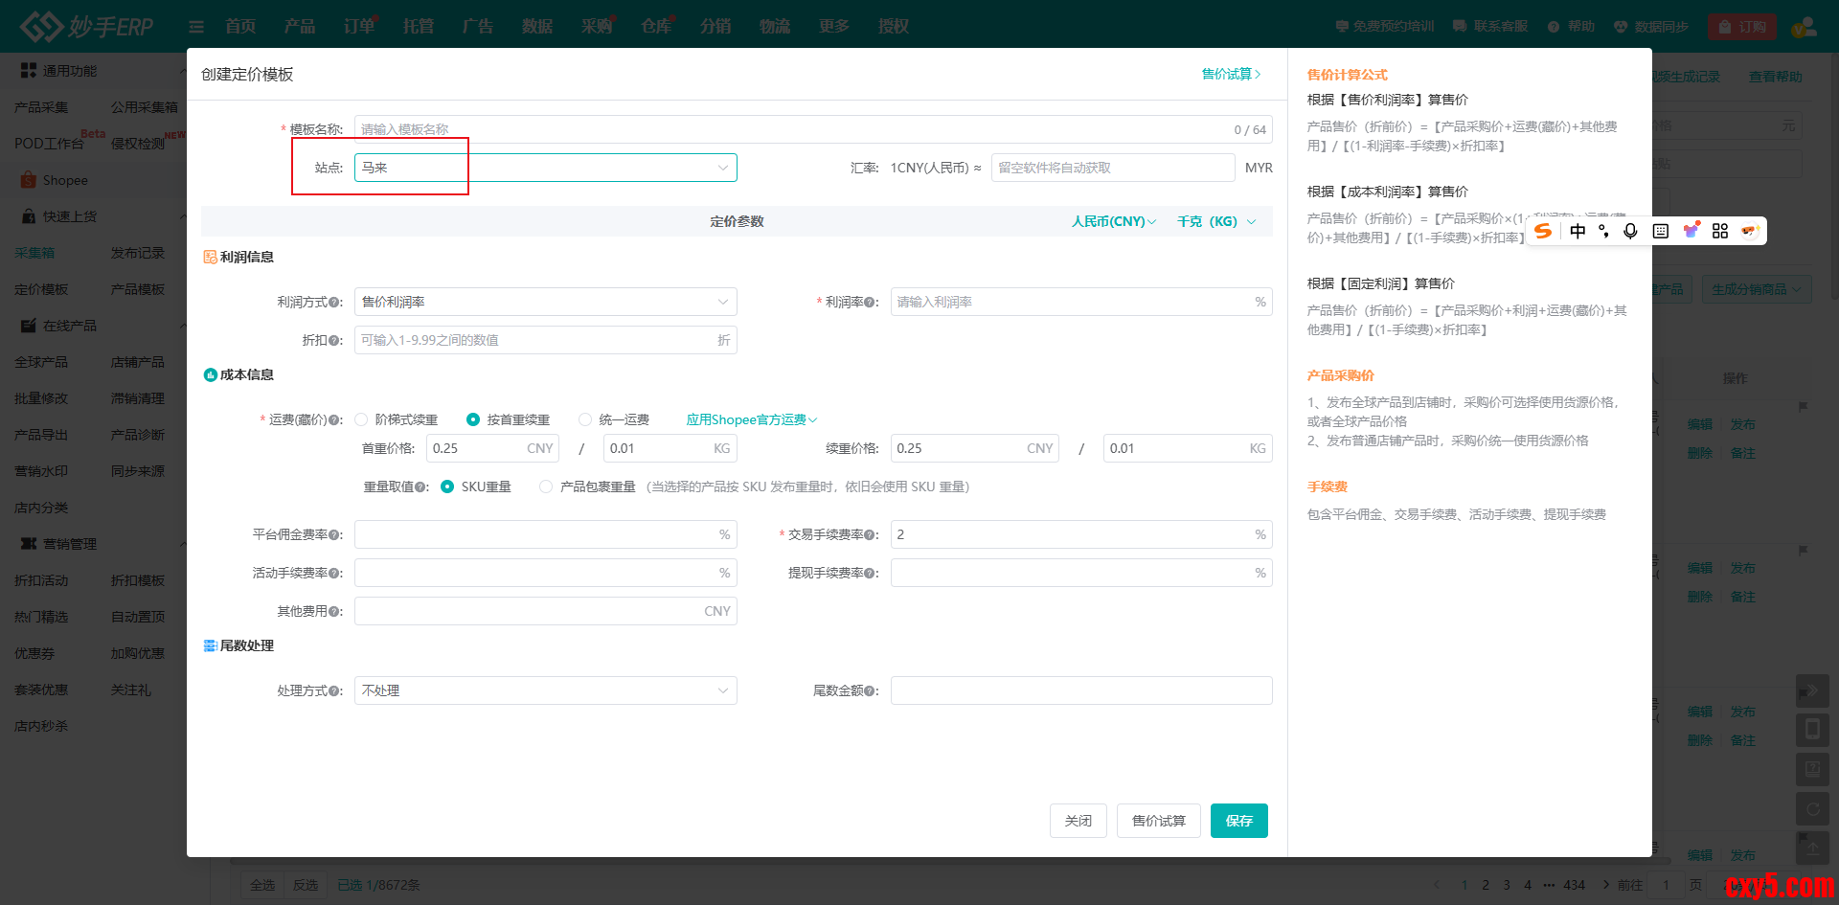Click the 售价试算 link in dialog header
This screenshot has height=905, width=1839.
pyautogui.click(x=1231, y=74)
